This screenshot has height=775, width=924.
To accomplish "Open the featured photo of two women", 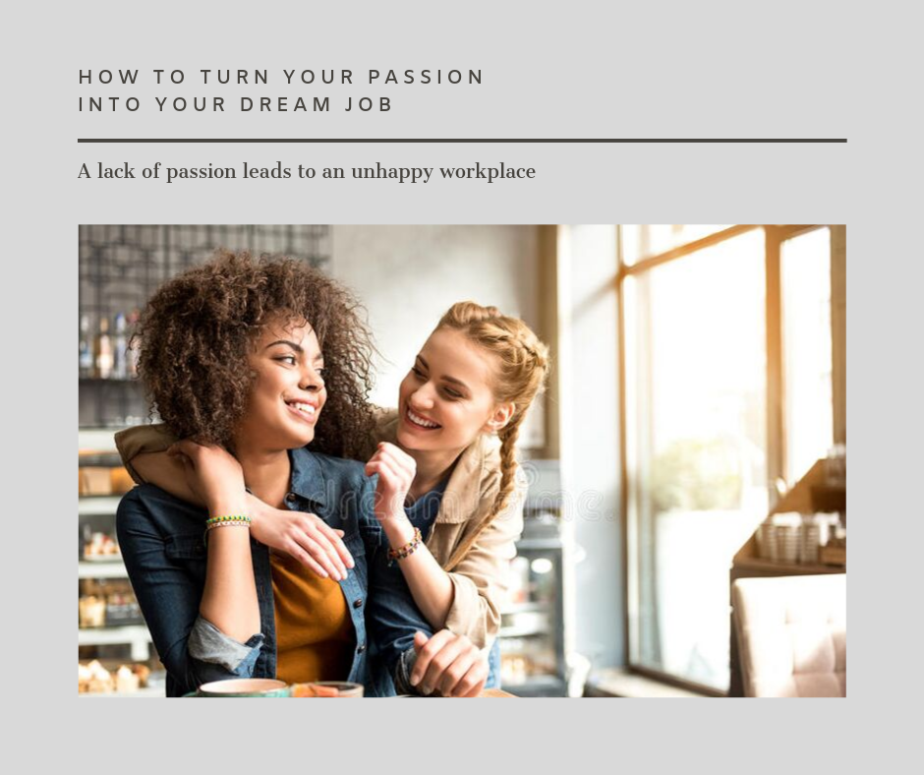I will (462, 460).
